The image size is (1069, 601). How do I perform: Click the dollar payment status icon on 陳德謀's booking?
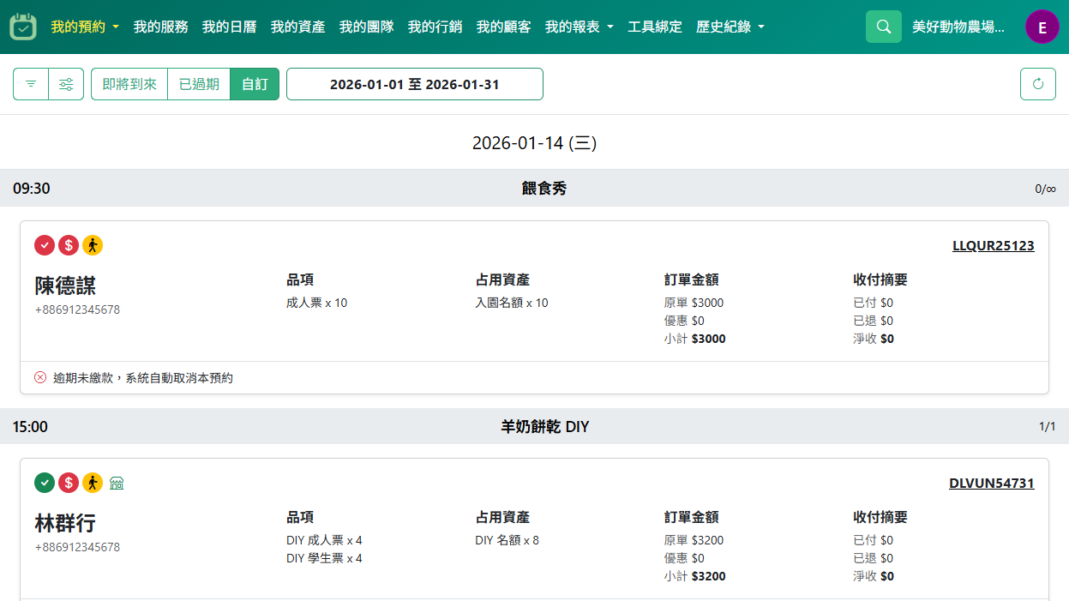tap(69, 245)
